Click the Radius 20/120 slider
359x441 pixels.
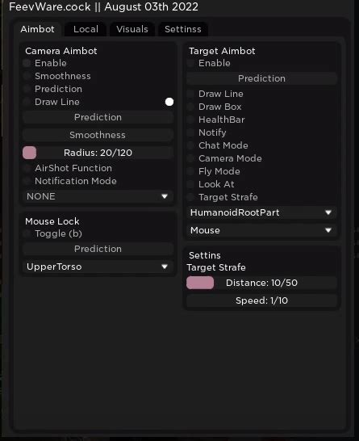click(98, 153)
